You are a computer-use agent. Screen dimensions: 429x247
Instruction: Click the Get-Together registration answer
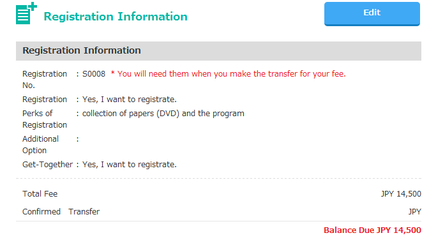tap(130, 165)
